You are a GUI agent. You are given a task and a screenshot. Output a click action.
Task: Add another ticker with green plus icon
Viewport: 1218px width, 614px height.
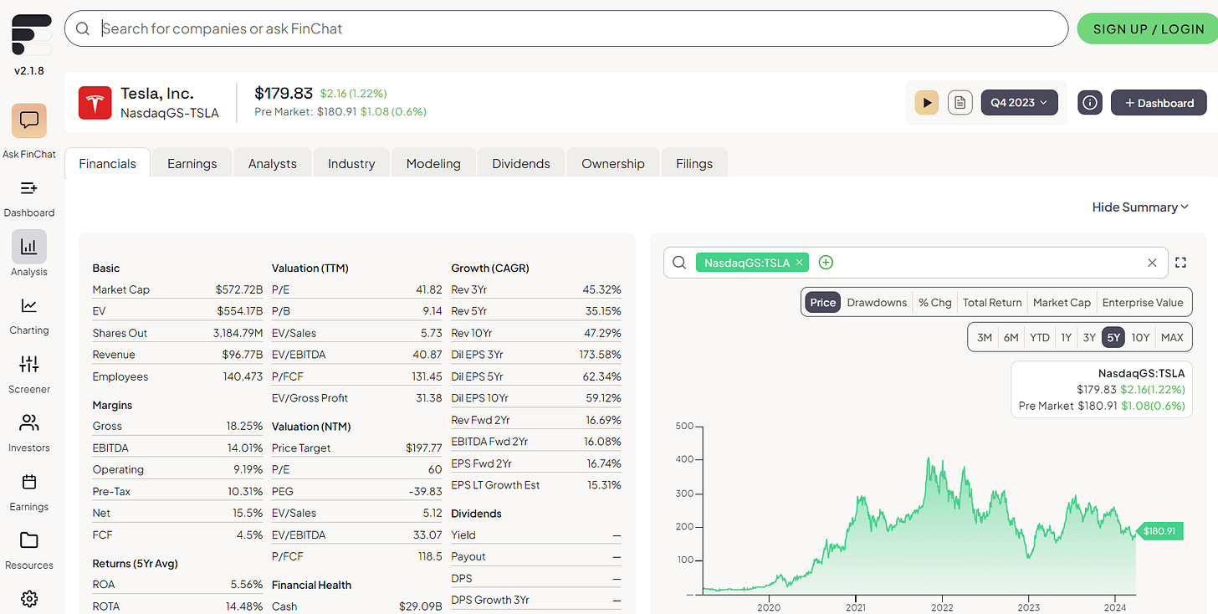click(826, 263)
